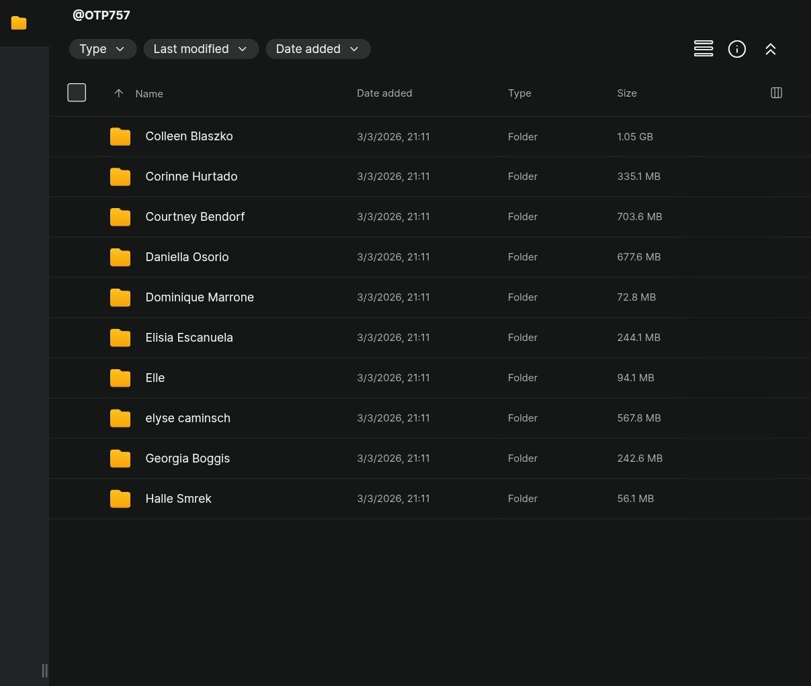Screen dimensions: 811x686
Task: Open the Date added filter dropdown
Action: [x=318, y=49]
